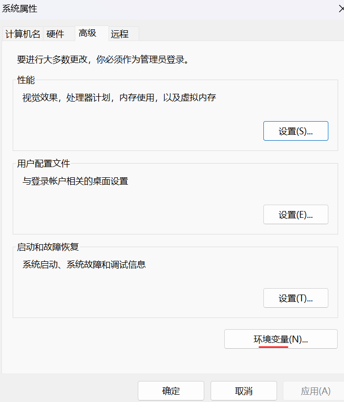This screenshot has width=344, height=402.
Task: Select the 高级 tab
Action: point(91,33)
